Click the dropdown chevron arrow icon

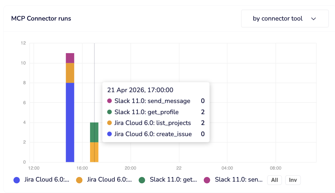click(x=314, y=19)
